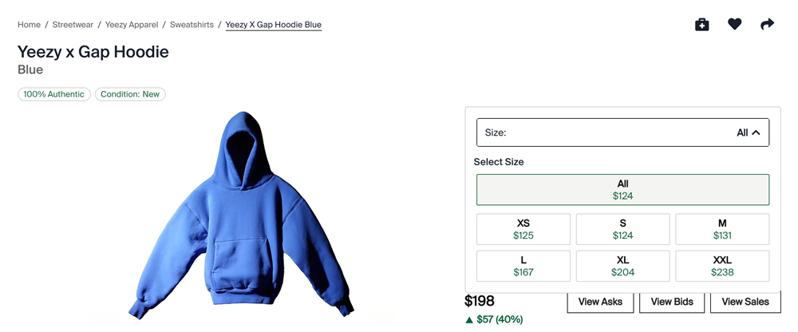Open Yeezy Apparel breadcrumb link
798x332 pixels.
pos(132,25)
